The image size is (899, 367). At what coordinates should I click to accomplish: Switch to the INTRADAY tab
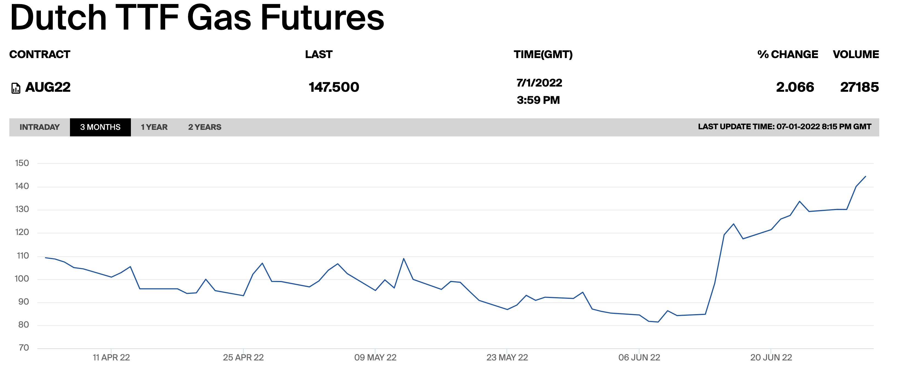[40, 127]
